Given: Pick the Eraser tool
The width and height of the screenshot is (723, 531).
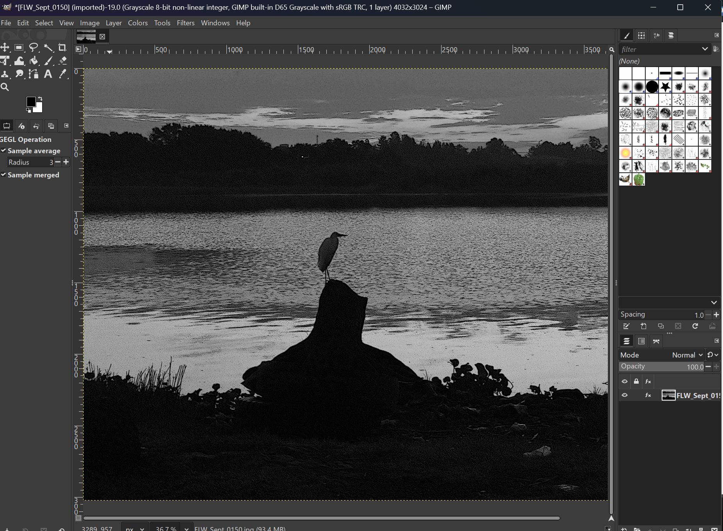Looking at the screenshot, I should [62, 61].
